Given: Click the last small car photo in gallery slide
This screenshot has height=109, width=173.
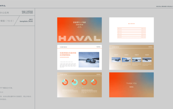Looking at the screenshot, I should tap(147, 60).
